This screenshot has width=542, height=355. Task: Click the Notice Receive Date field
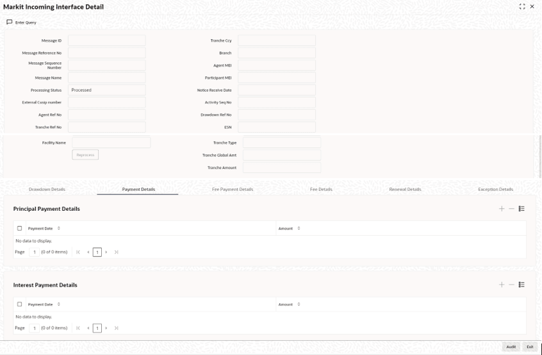[x=277, y=90]
